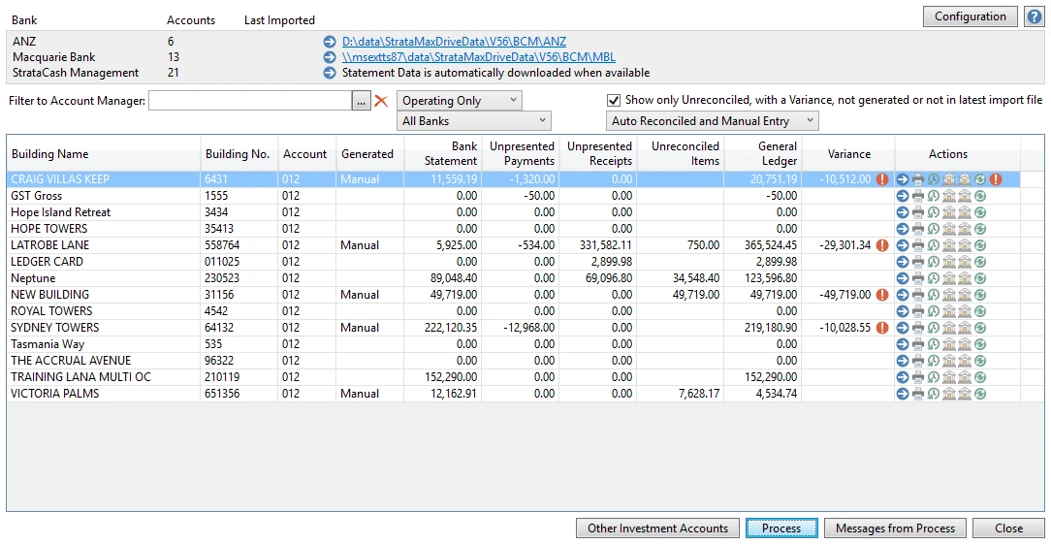Sort by Bank Statement column header
This screenshot has width=1051, height=544.
tap(442, 153)
